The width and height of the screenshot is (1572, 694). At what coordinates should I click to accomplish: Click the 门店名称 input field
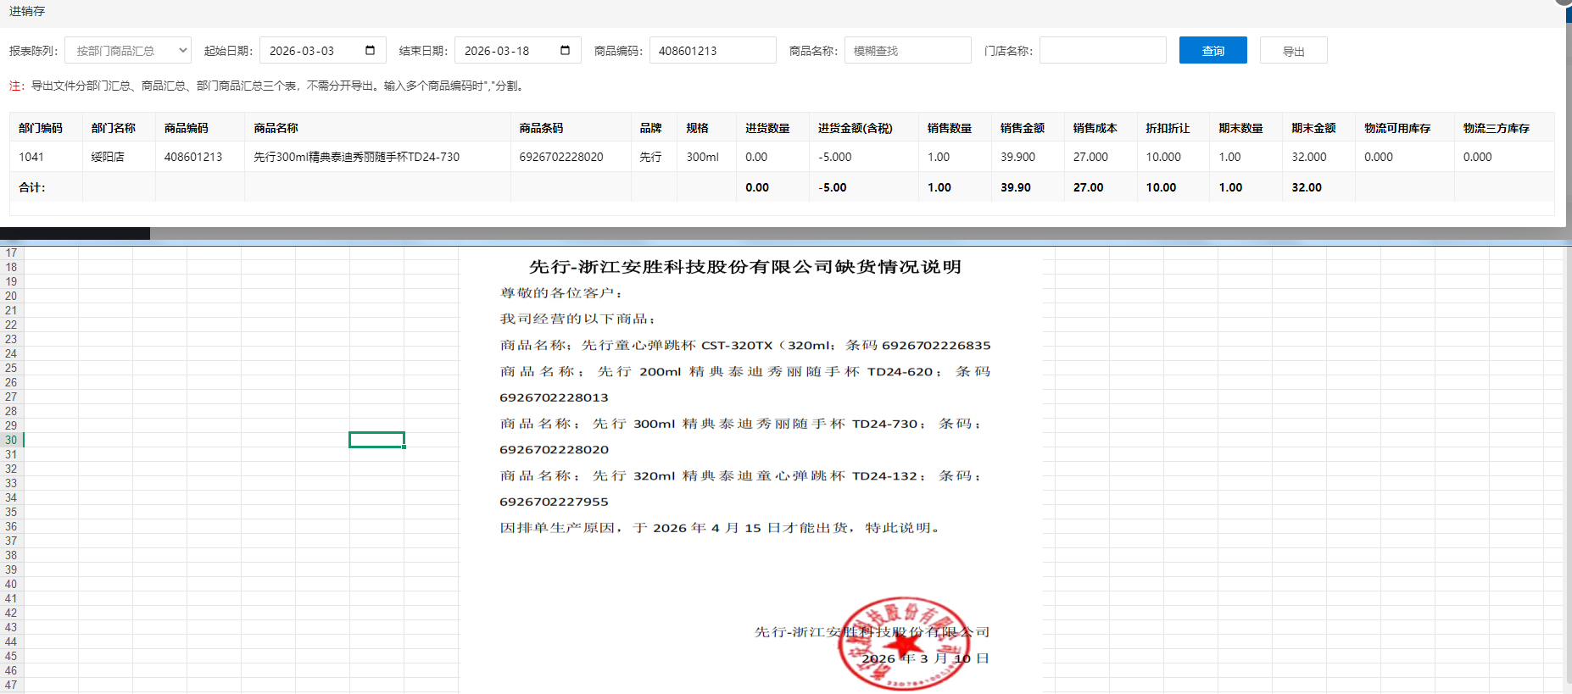[1102, 51]
